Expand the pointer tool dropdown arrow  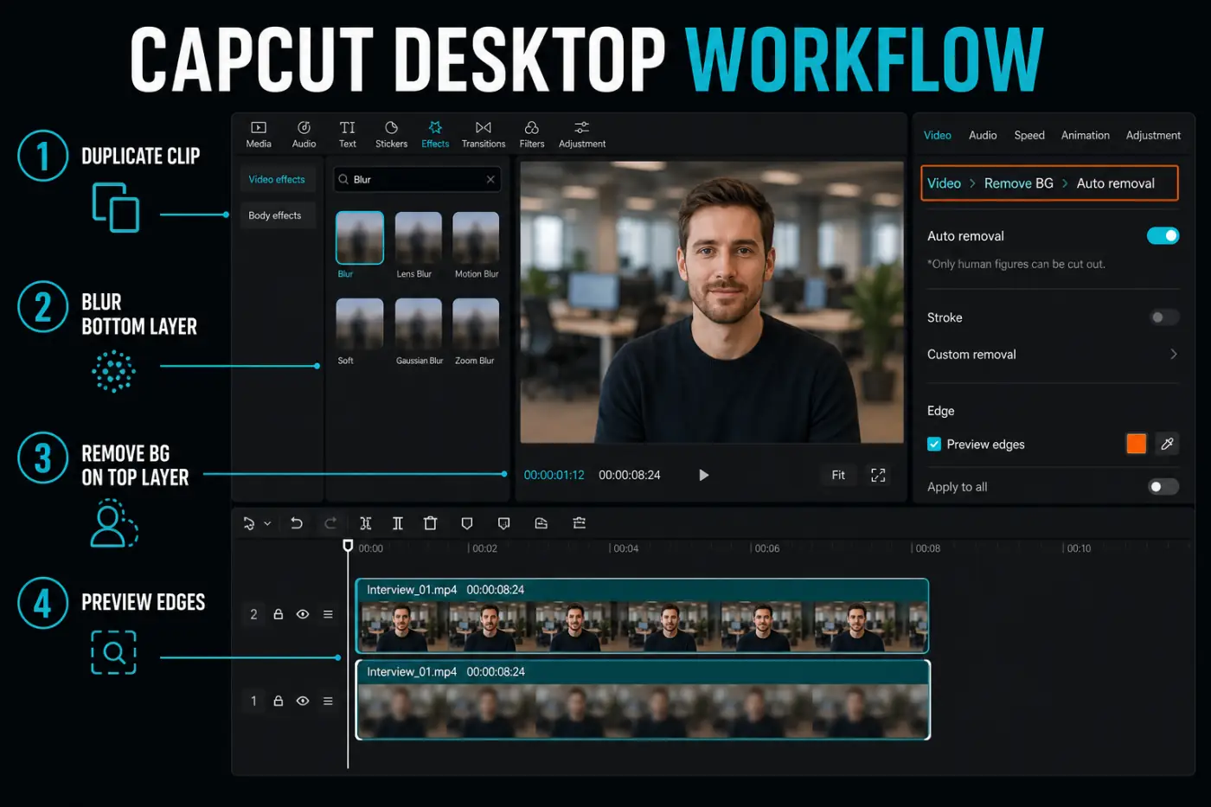(267, 523)
